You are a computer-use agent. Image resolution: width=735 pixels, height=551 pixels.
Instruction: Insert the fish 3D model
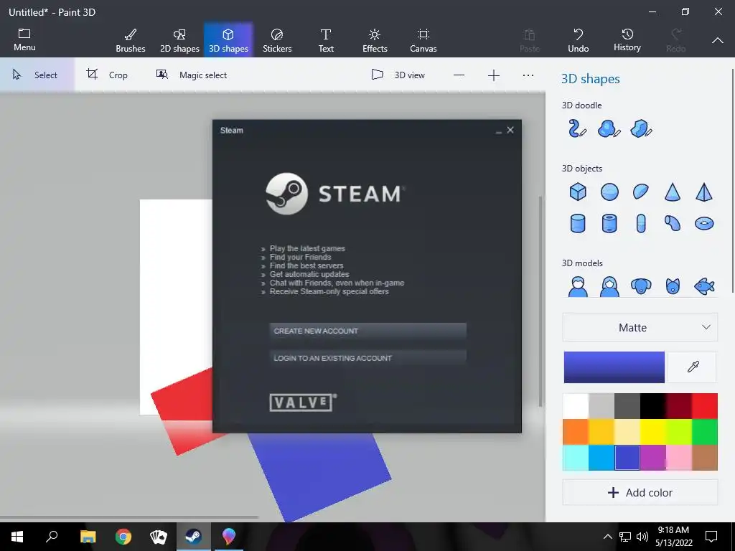tap(704, 286)
